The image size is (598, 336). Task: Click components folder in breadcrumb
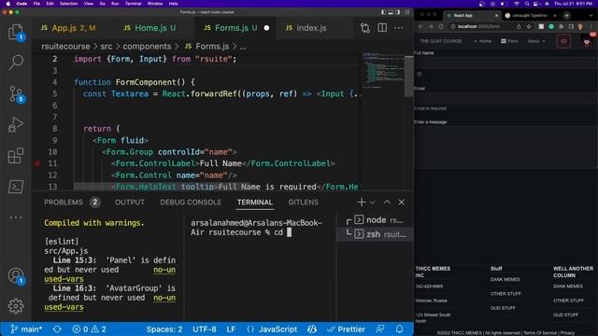147,47
